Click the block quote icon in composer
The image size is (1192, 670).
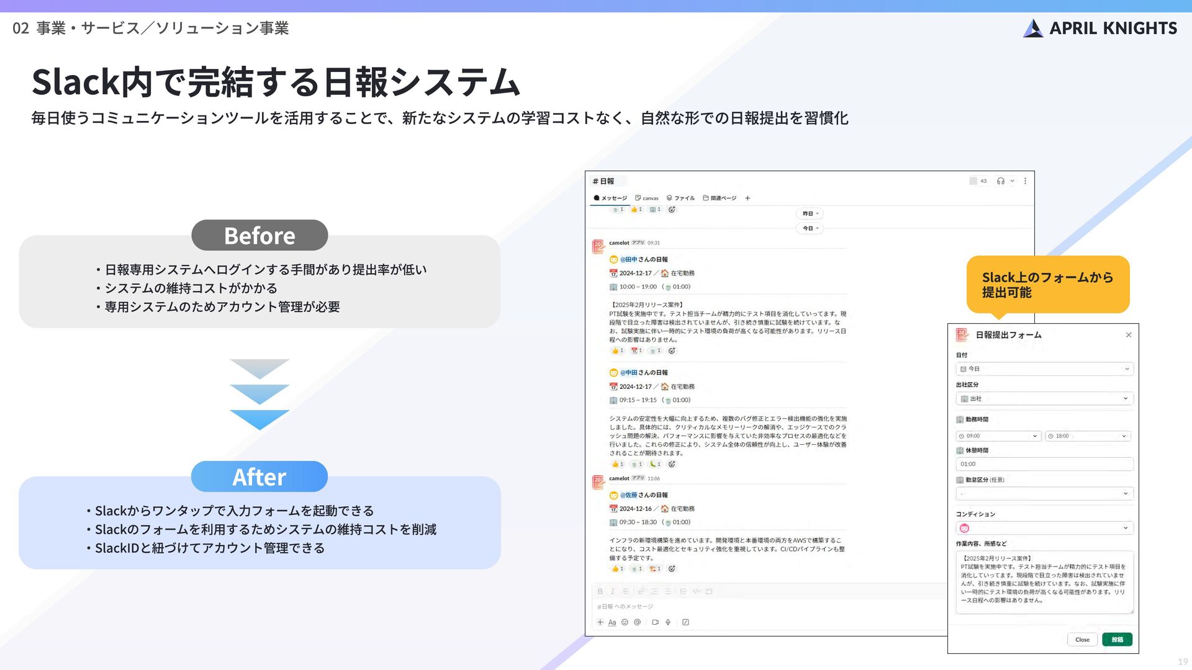(x=683, y=591)
